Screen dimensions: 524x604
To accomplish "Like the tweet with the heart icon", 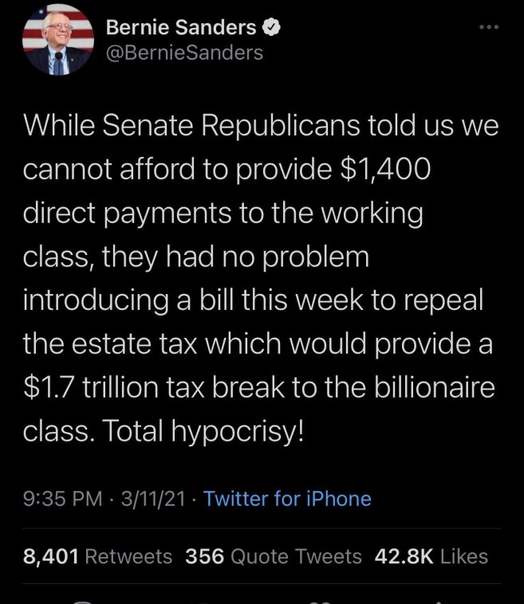I will click(x=323, y=599).
